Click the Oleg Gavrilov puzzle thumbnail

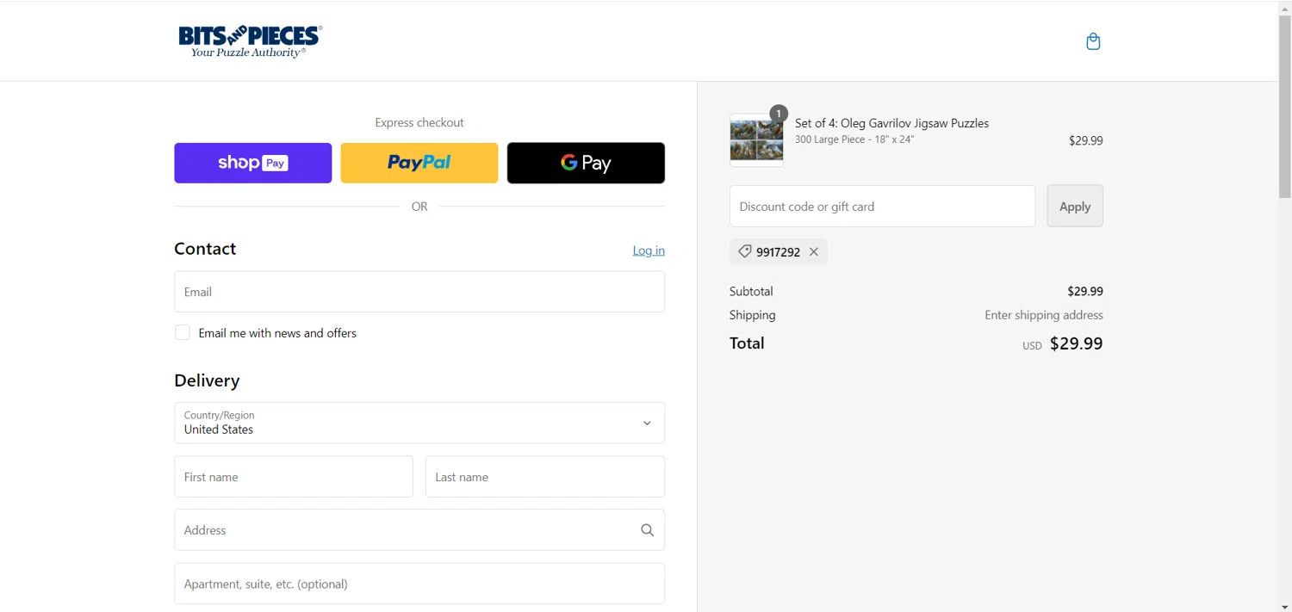point(756,139)
